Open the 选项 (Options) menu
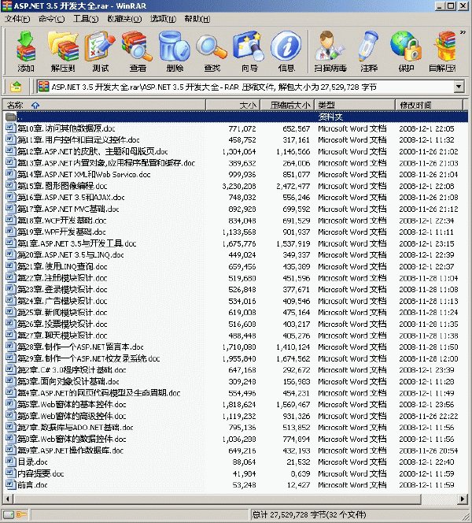The image size is (472, 523). coord(163,19)
